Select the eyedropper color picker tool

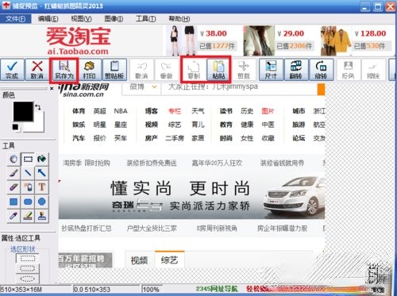(x=13, y=216)
